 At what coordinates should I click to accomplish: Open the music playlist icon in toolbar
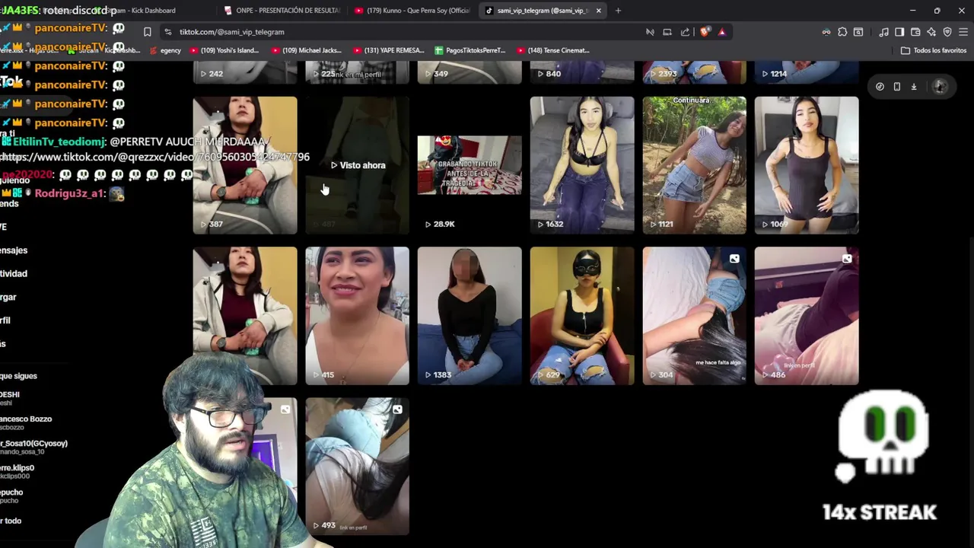(883, 32)
